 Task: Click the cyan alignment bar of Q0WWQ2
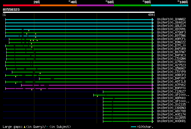[79, 19]
